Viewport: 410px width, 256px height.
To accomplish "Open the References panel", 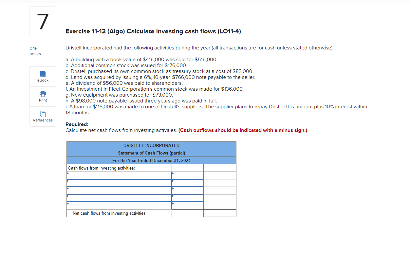I will point(43,117).
